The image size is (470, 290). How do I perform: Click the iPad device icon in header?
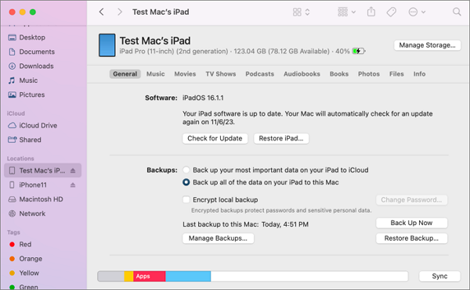click(107, 45)
